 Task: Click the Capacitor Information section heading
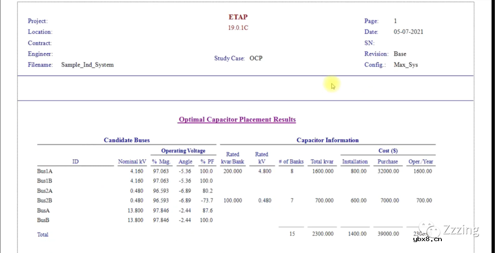(327, 140)
